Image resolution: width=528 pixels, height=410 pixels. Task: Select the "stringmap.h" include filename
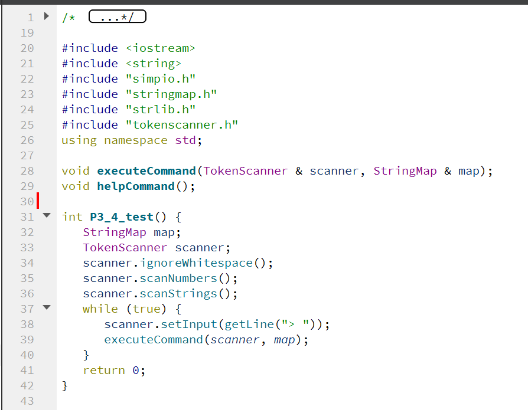click(x=173, y=94)
